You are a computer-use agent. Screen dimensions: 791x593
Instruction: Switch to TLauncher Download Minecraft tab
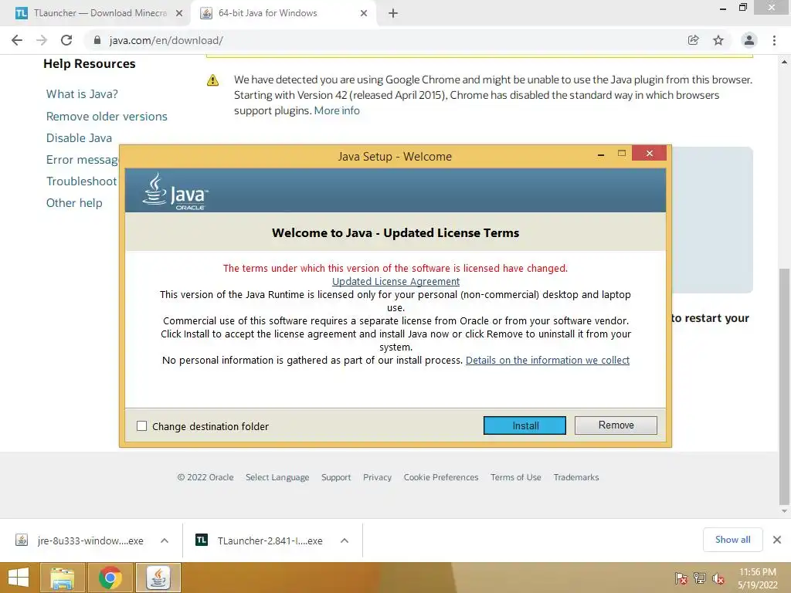coord(100,13)
